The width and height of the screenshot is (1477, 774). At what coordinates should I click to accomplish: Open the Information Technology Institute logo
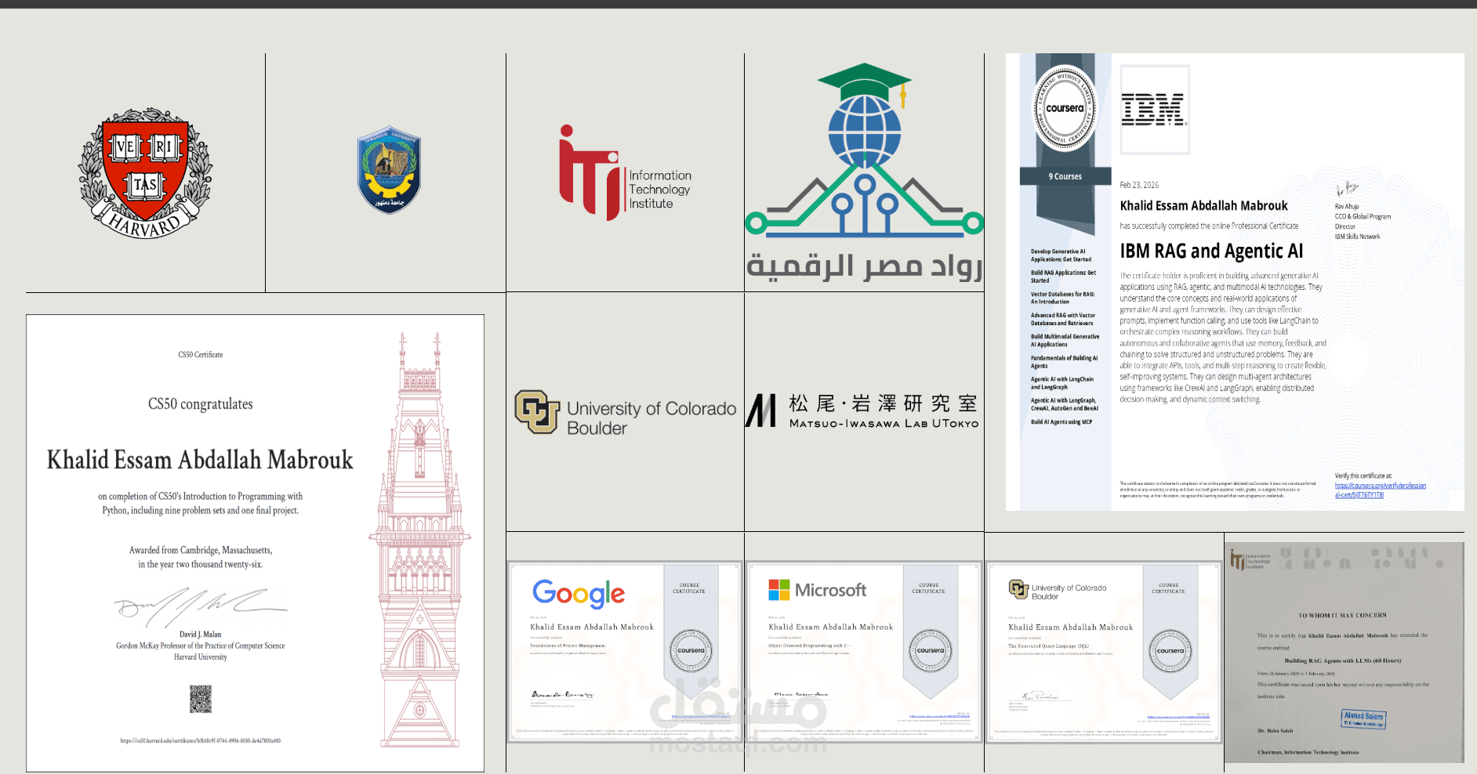click(x=625, y=172)
